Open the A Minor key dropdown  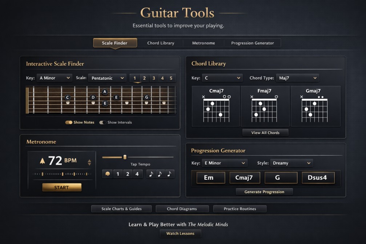coord(55,78)
